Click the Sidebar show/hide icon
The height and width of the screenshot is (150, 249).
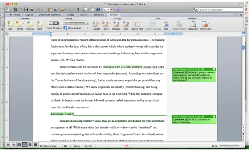85,10
